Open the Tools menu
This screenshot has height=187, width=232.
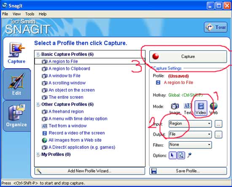click(30, 14)
